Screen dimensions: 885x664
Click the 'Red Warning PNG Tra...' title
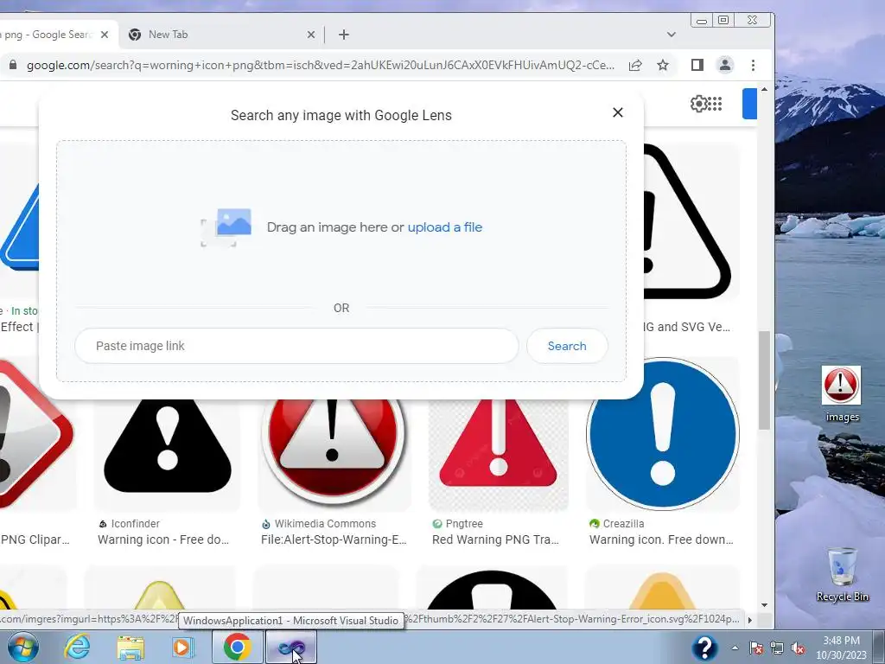tap(495, 539)
